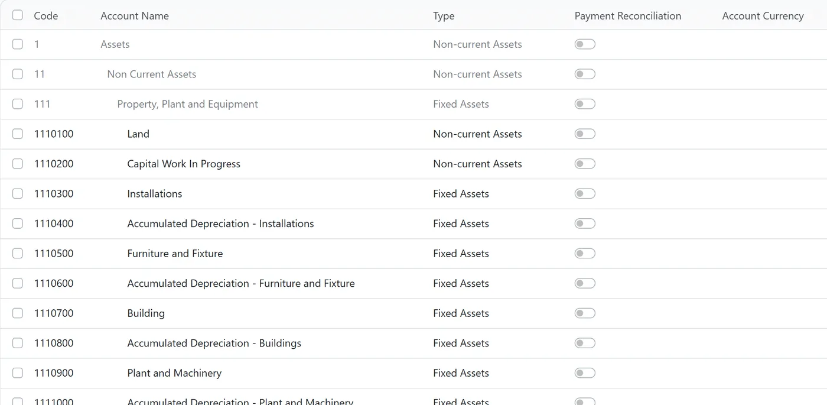Open Property, Plant and Equipment account
The image size is (827, 405).
click(x=188, y=104)
